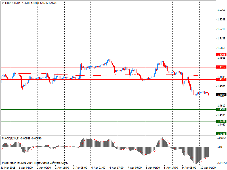The width and height of the screenshot is (227, 170).
Task: Click the 6 Apr 01:00 time label
Action: coord(98,168)
